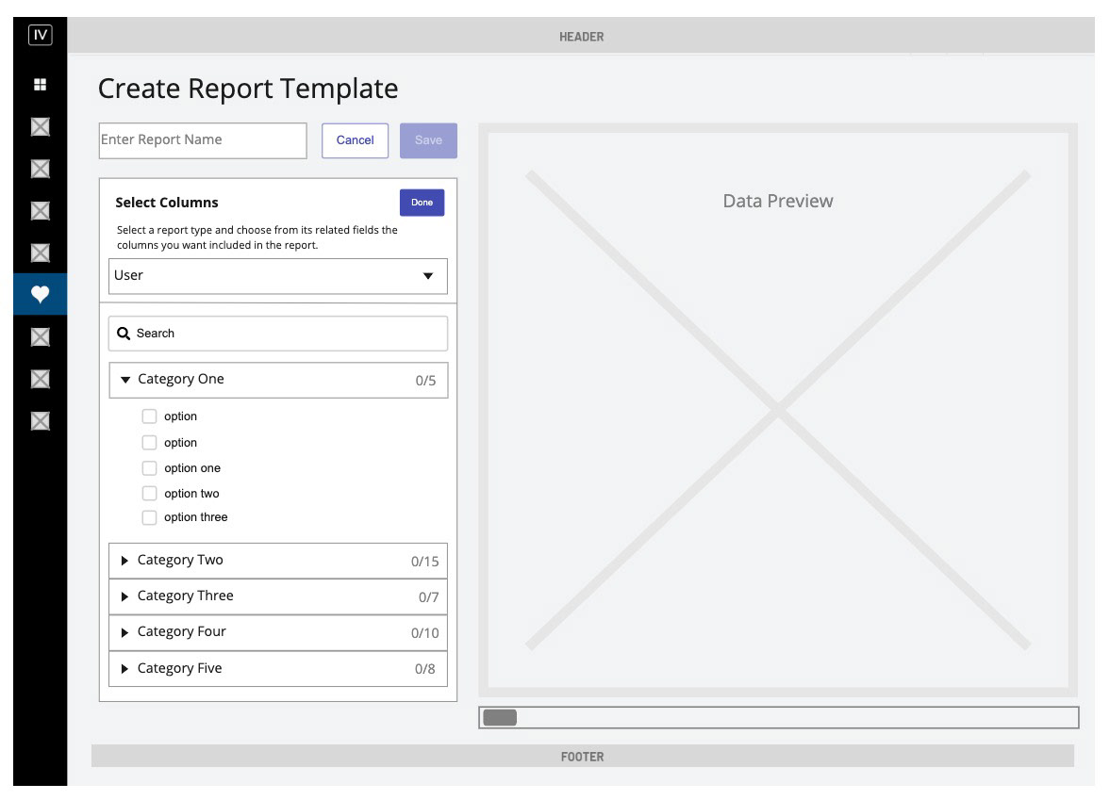Check the topmost 'option' checkbox under Category One
The width and height of the screenshot is (1110, 800).
[x=149, y=416]
